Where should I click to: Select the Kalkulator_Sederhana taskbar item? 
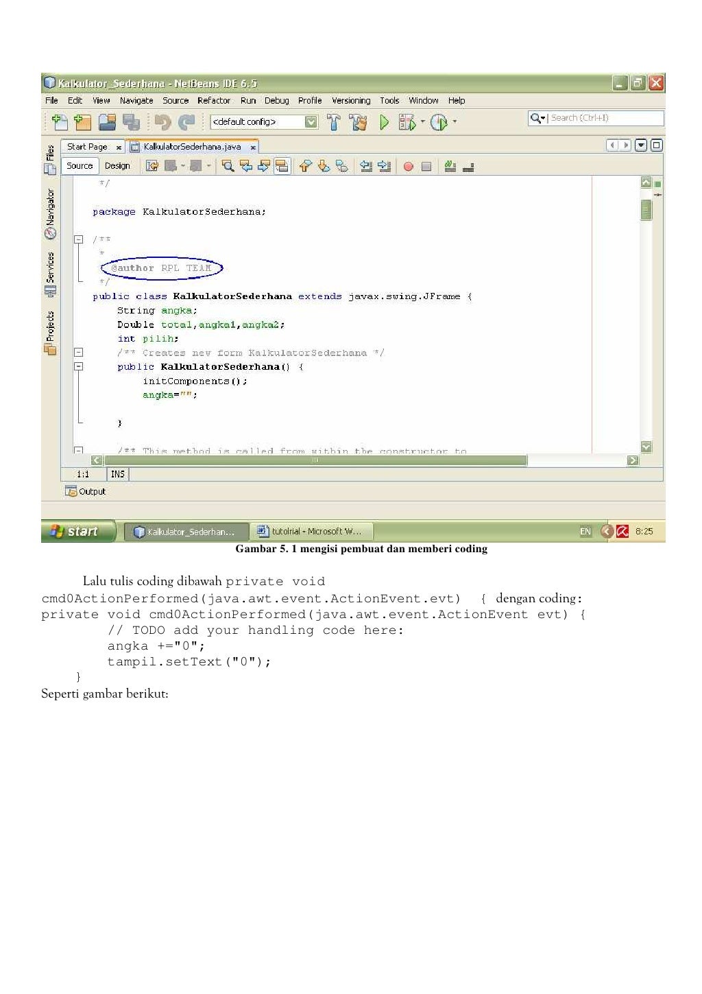185,532
